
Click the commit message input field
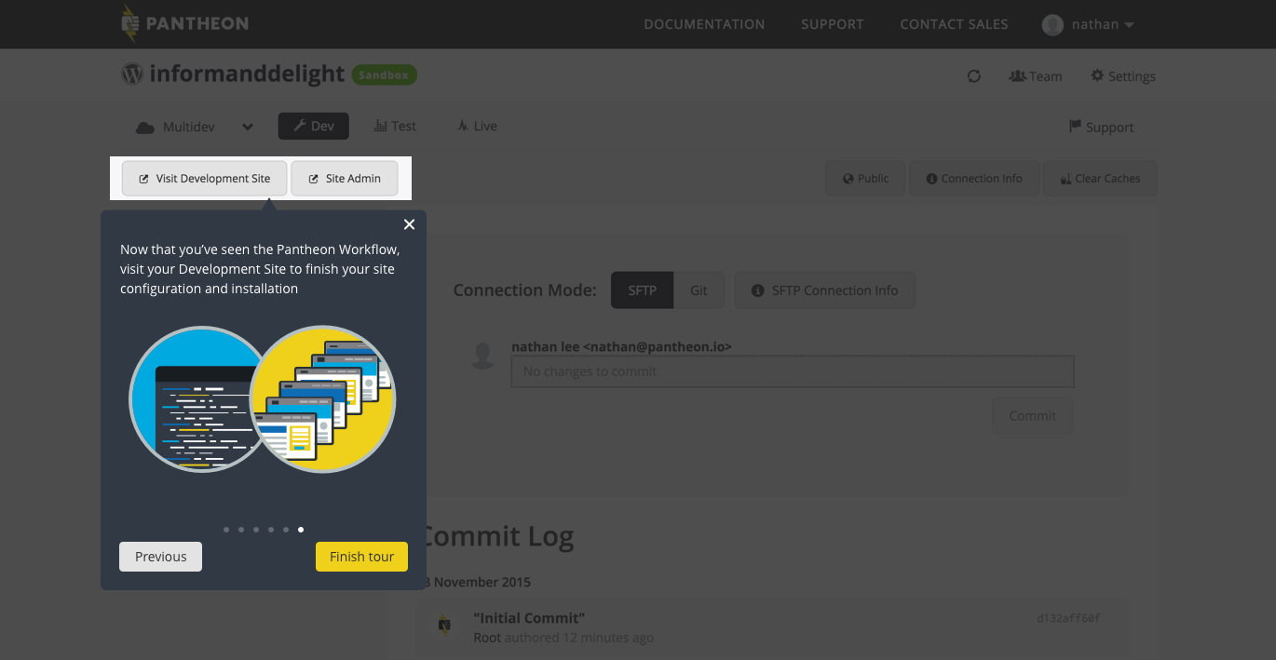tap(793, 371)
